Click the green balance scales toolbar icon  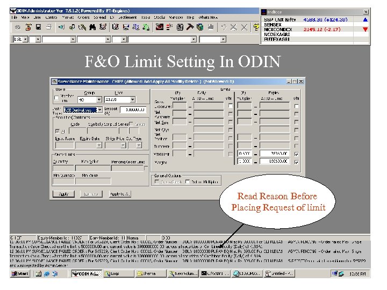146,27
